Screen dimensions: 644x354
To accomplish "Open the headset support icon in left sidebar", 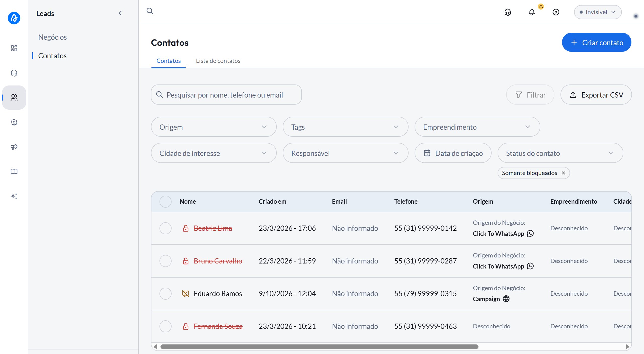I will [14, 73].
